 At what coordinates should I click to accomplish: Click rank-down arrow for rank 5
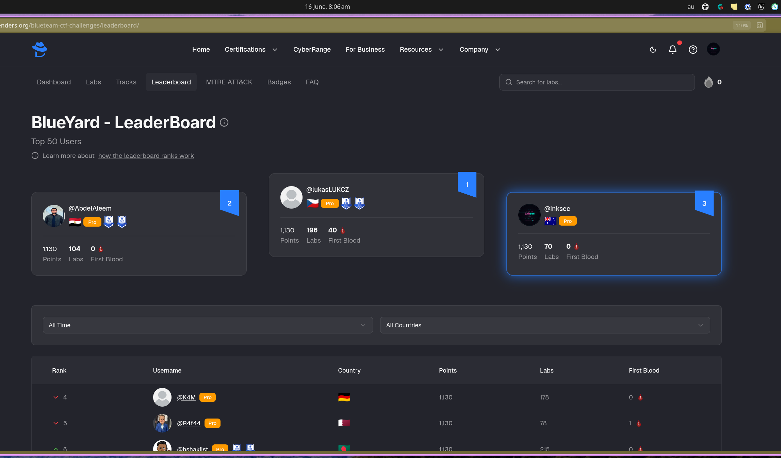click(x=56, y=423)
